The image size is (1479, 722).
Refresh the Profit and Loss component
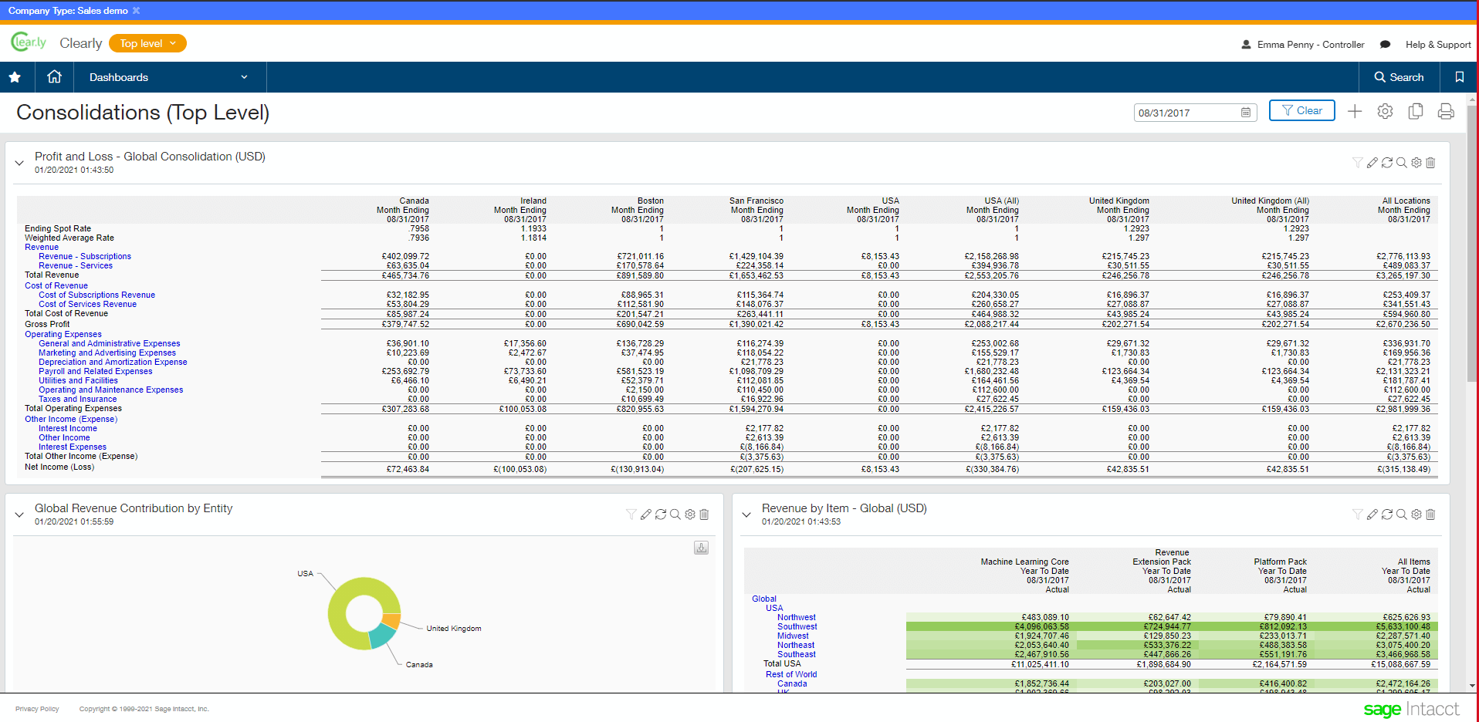[1386, 163]
